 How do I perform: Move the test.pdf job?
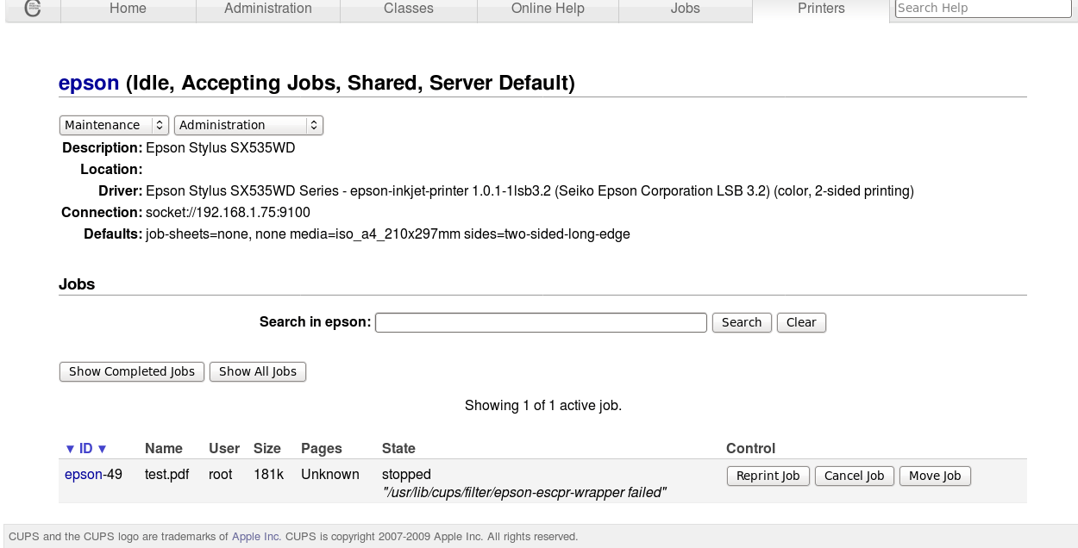coord(935,475)
